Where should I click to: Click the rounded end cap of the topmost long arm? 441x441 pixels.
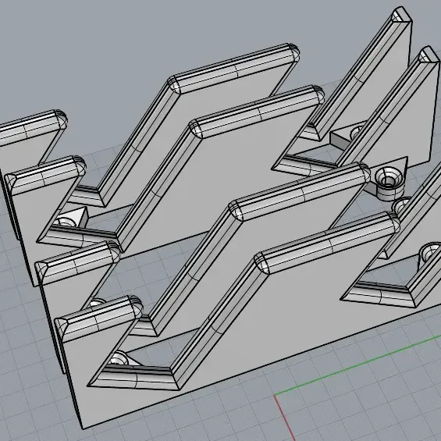coord(293,52)
